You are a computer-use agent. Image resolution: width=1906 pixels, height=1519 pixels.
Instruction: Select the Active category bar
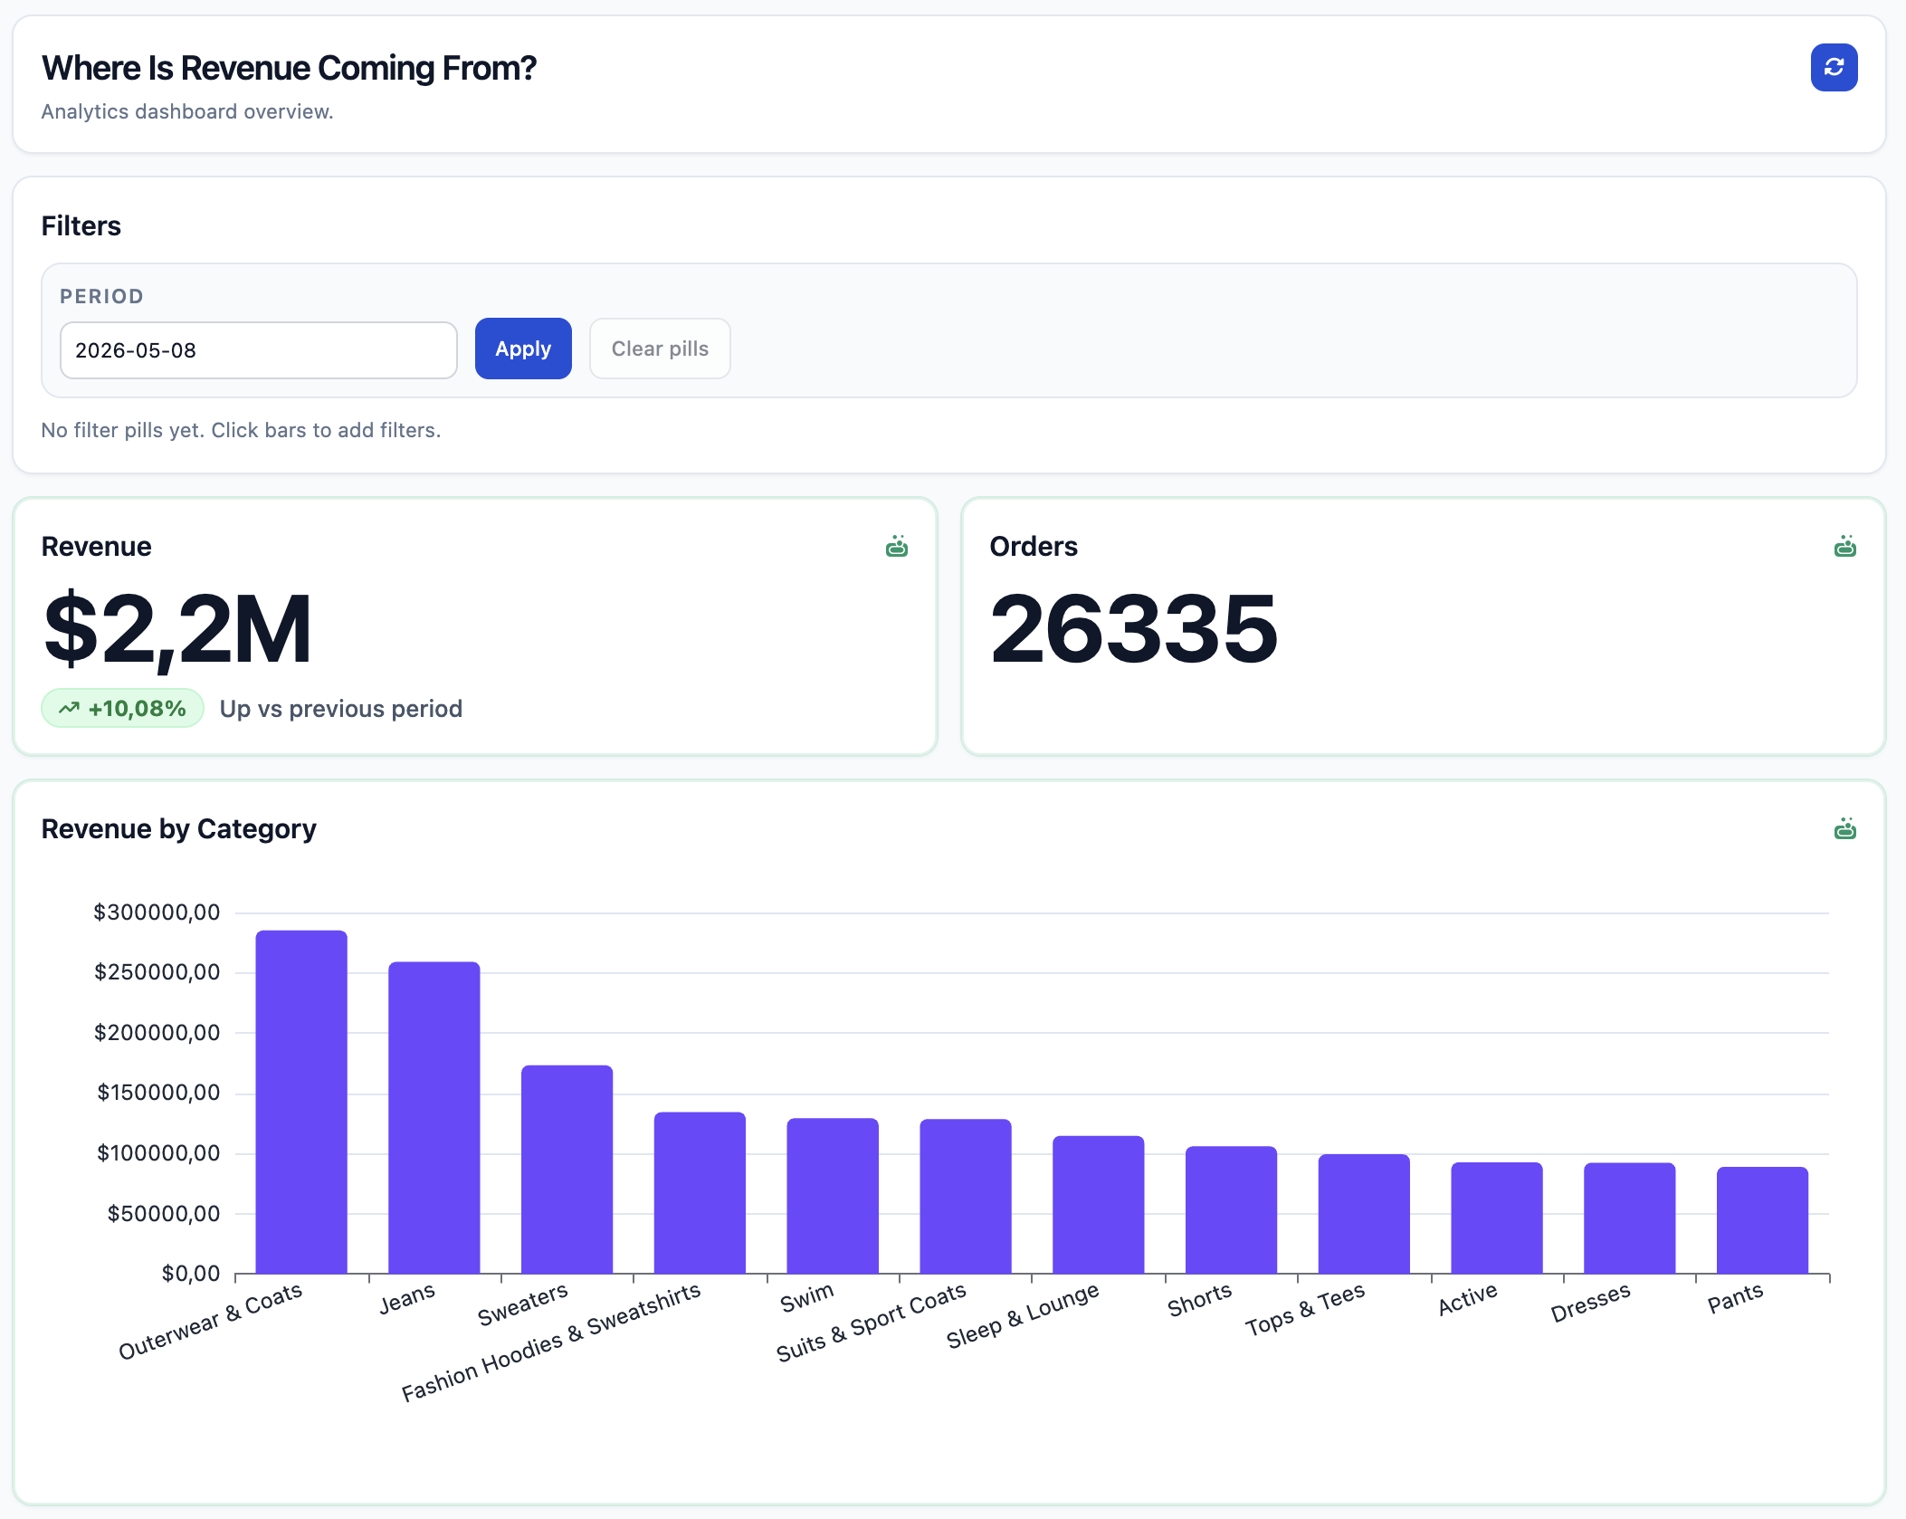(1497, 1218)
